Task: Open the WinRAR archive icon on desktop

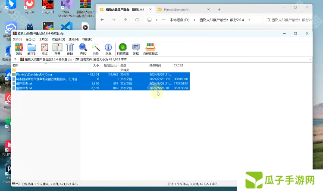Action: pos(85,8)
